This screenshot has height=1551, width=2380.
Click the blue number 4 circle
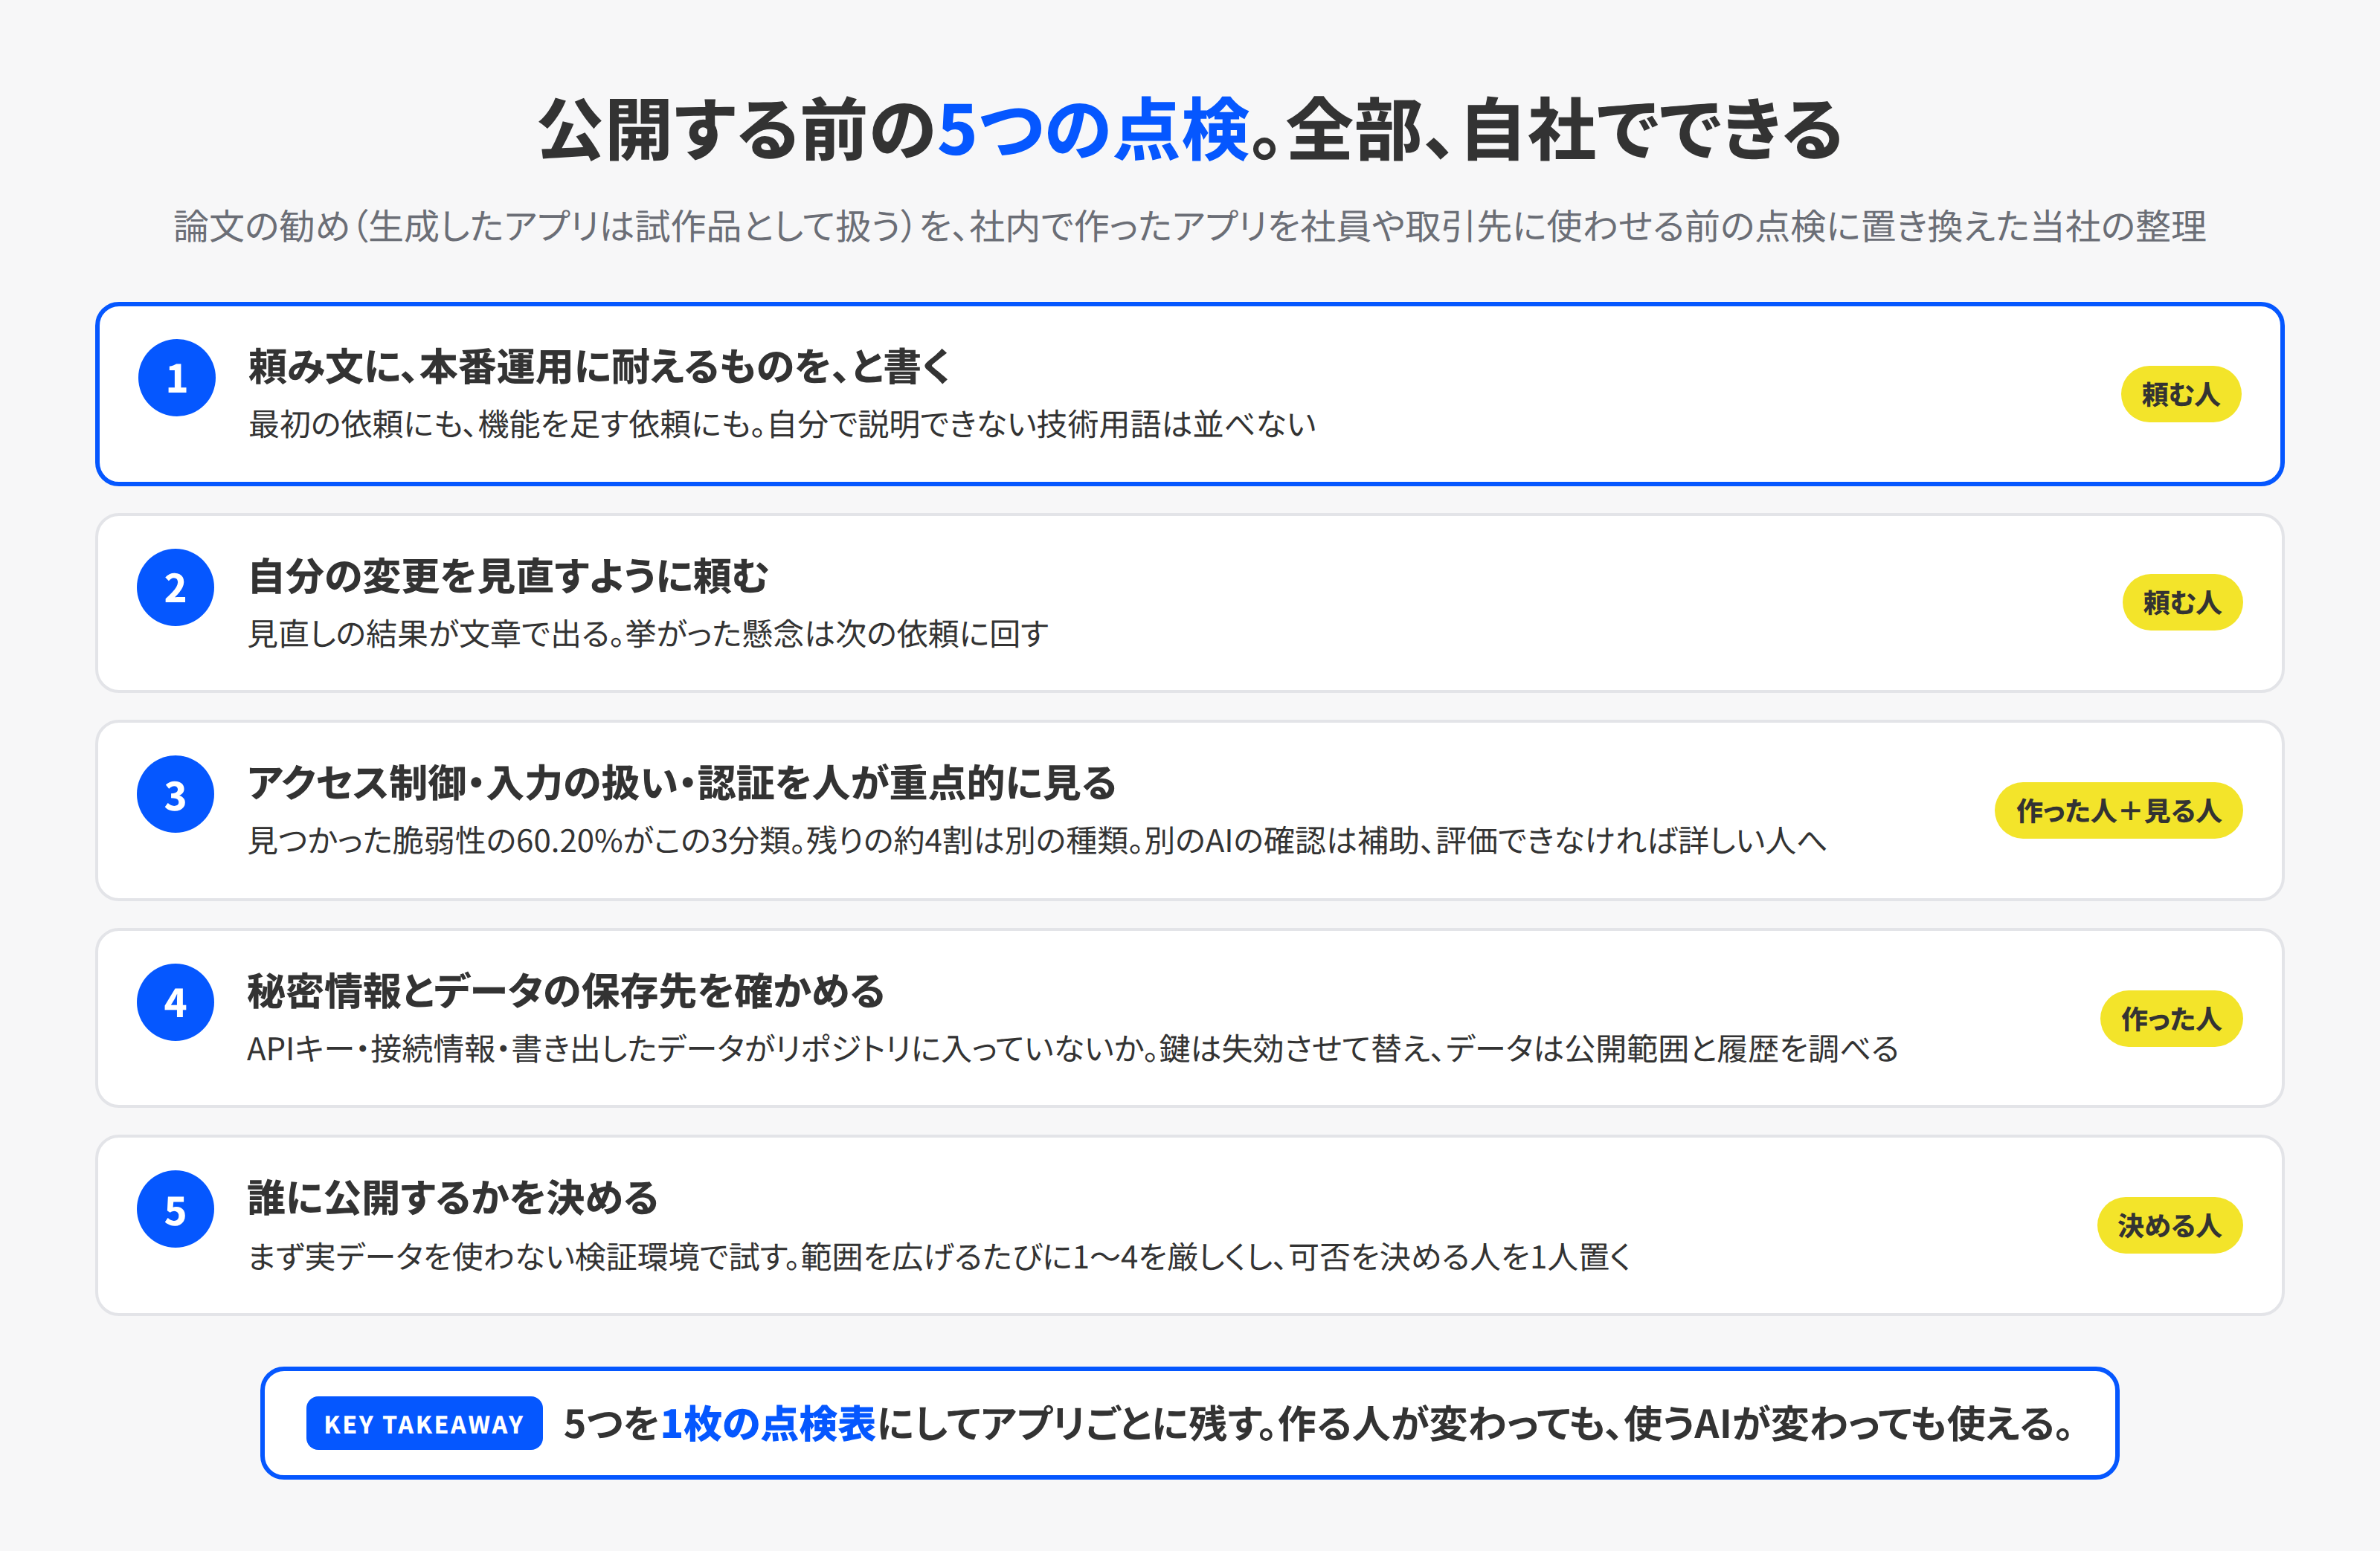[x=175, y=1002]
